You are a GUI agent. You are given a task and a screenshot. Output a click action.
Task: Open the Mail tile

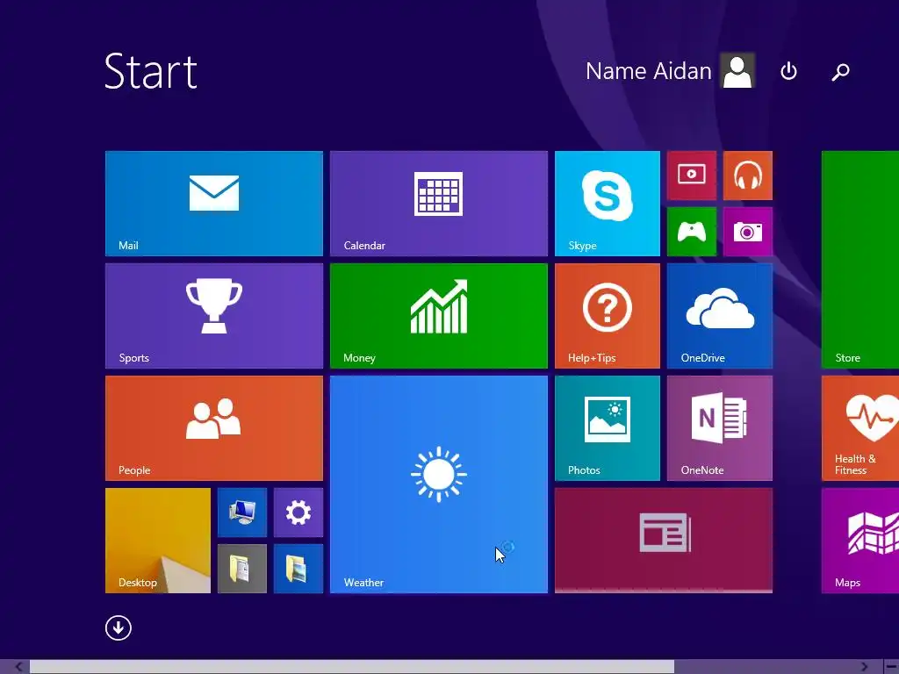click(x=214, y=204)
